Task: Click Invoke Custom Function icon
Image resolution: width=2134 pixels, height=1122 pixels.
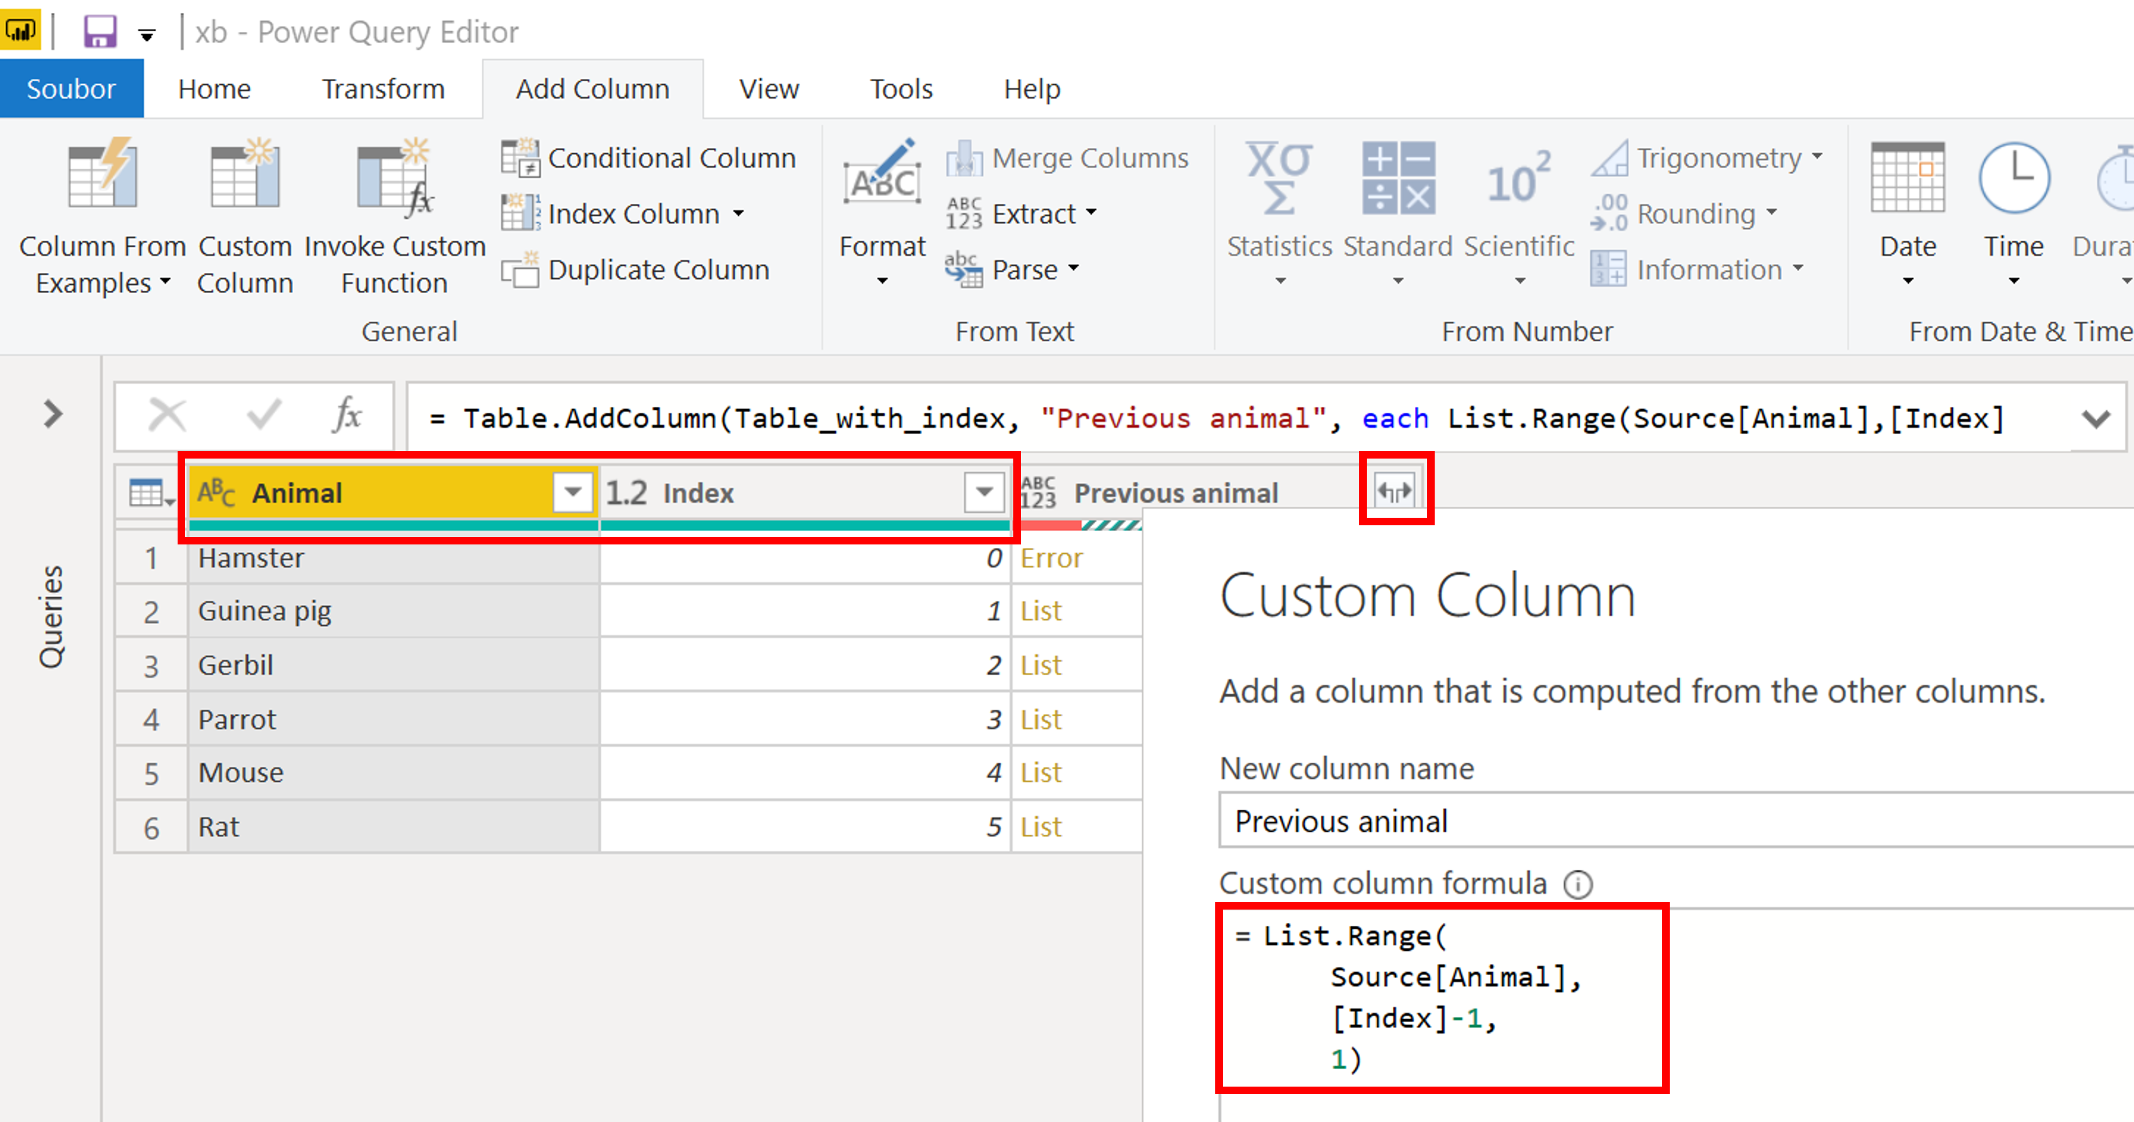Action: (x=395, y=176)
